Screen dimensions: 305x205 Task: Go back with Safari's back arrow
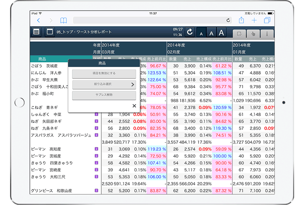click(38, 20)
